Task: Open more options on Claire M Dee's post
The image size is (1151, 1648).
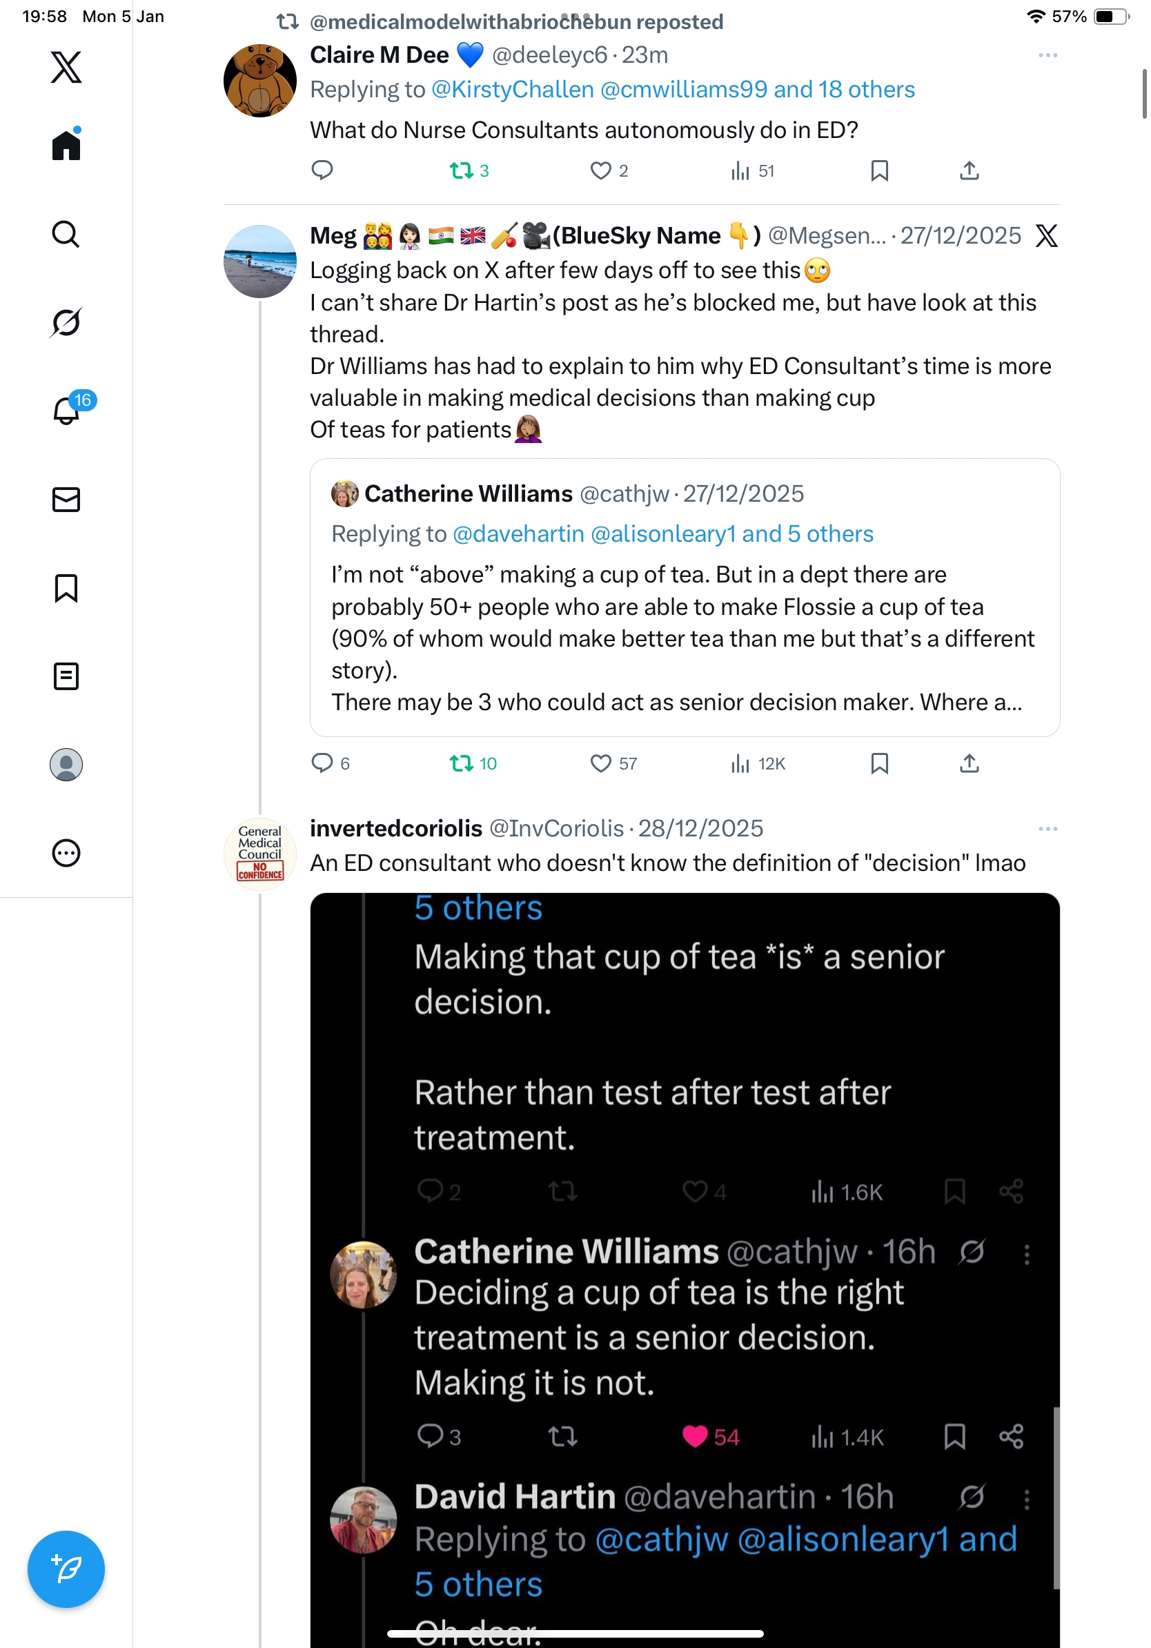Action: (x=1047, y=55)
